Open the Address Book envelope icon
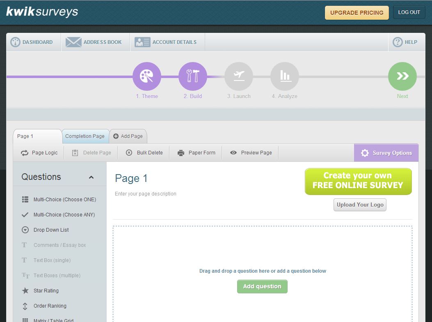432x322 pixels. (74, 42)
